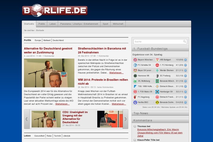Open Borussia Mönchengladbach comment link
This screenshot has width=213, height=142.
coord(160,133)
